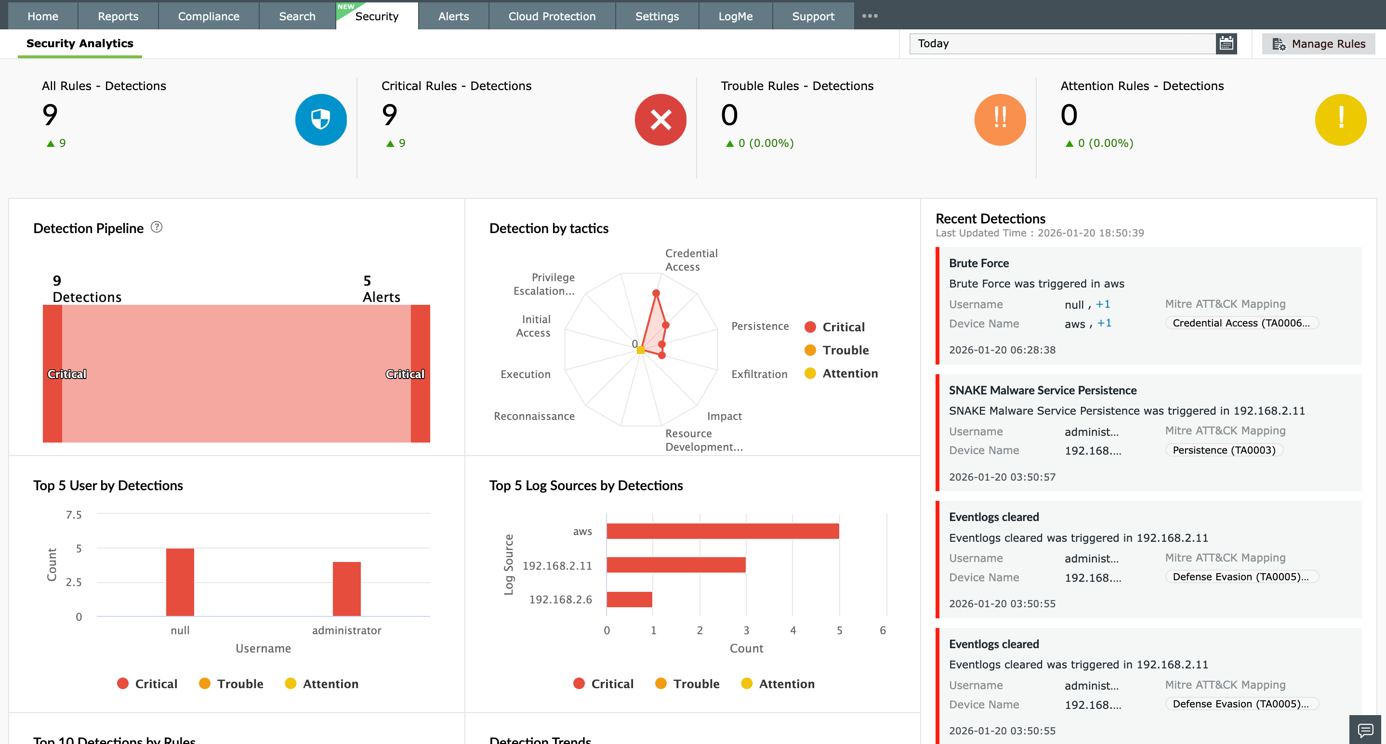Toggle Trouble legend in Top 5 Log Sources

[687, 684]
